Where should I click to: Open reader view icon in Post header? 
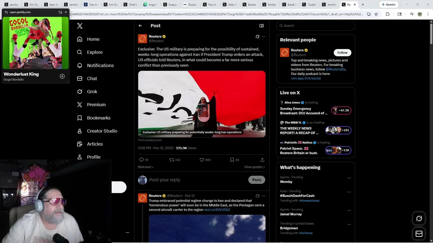(261, 26)
